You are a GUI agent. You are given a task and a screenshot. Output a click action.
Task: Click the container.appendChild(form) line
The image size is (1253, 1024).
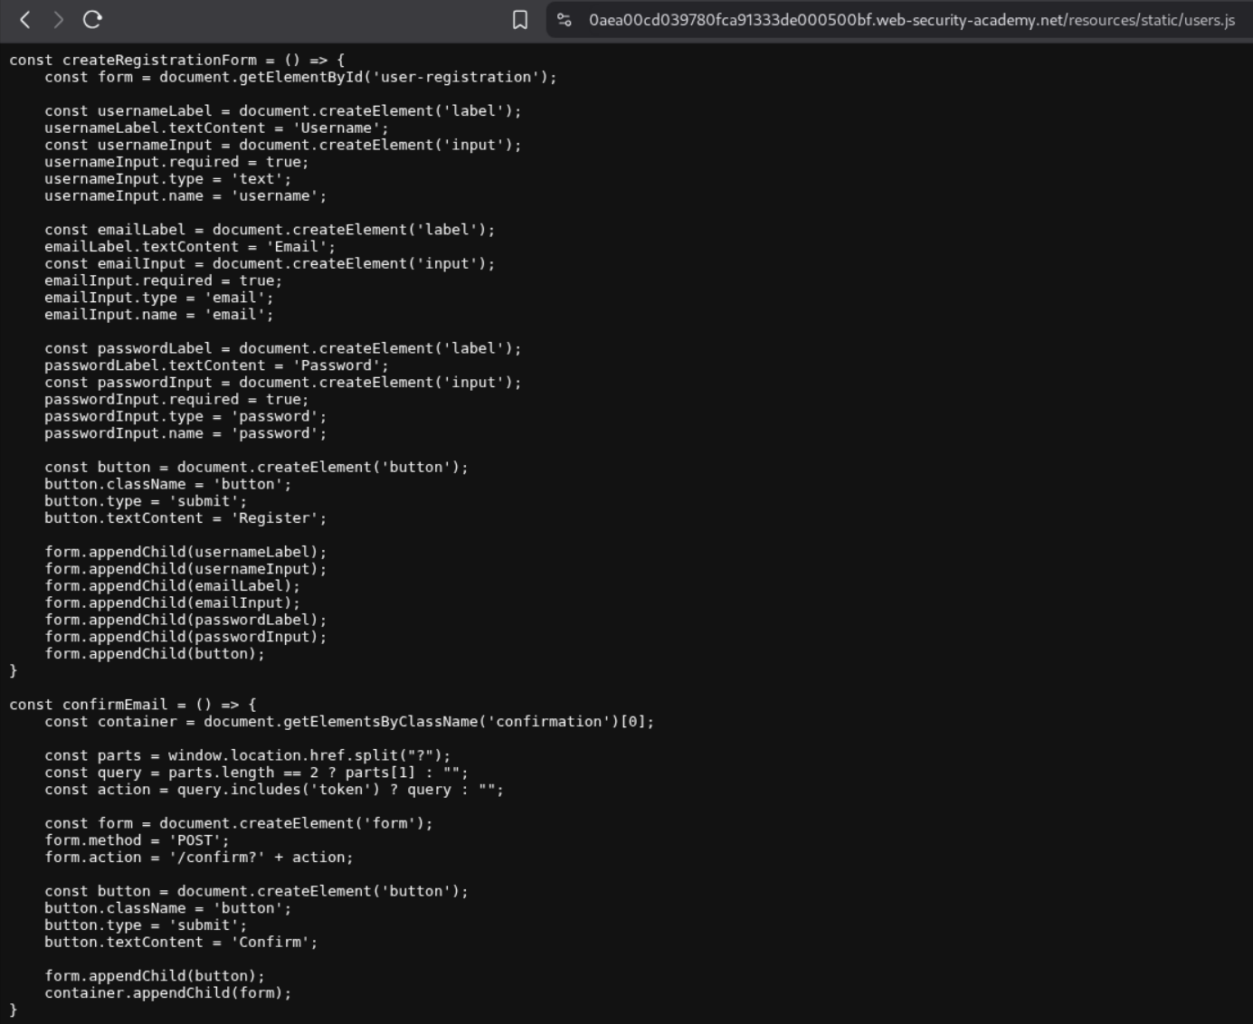(x=168, y=992)
